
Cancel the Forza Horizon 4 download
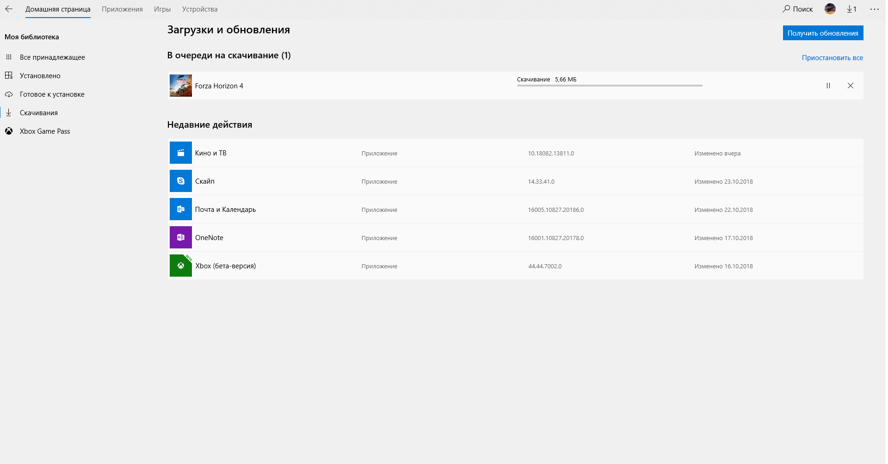[851, 86]
